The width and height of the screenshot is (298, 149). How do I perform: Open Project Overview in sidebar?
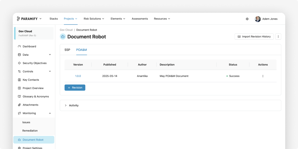[x=33, y=88]
